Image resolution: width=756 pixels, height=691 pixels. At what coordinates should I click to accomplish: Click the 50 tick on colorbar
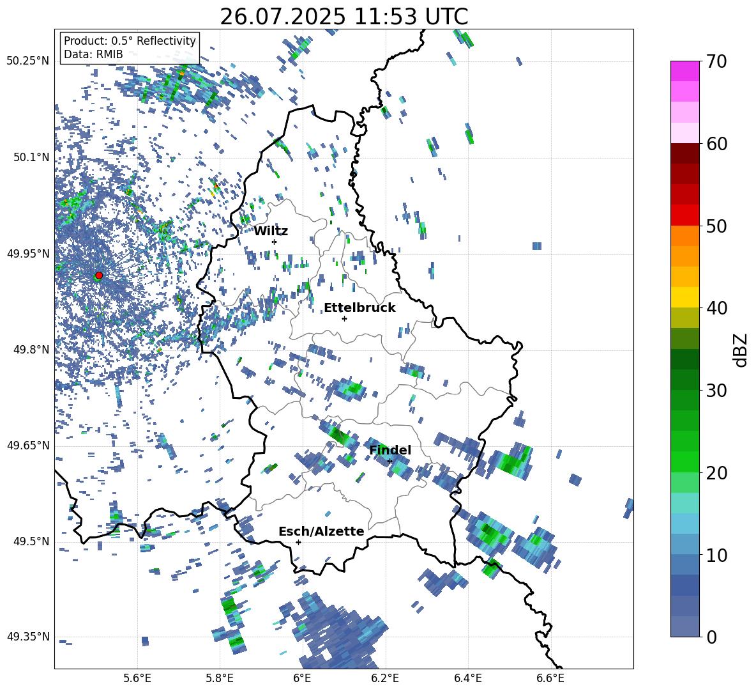pyautogui.click(x=717, y=226)
